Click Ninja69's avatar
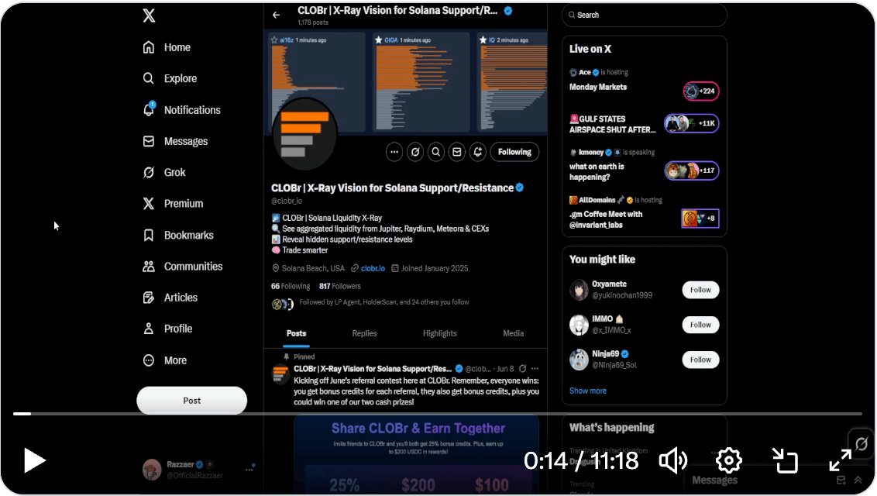877x496 pixels. [579, 360]
